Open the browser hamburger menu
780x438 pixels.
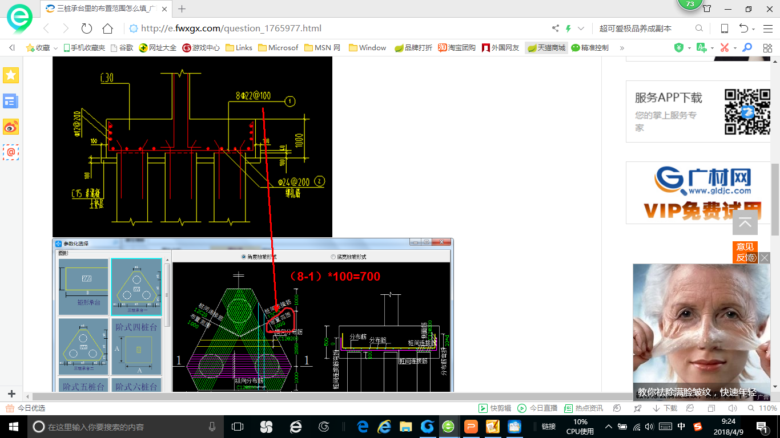[767, 29]
